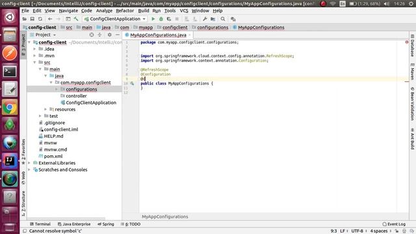Navigate back with the left arrow icon

point(50,19)
